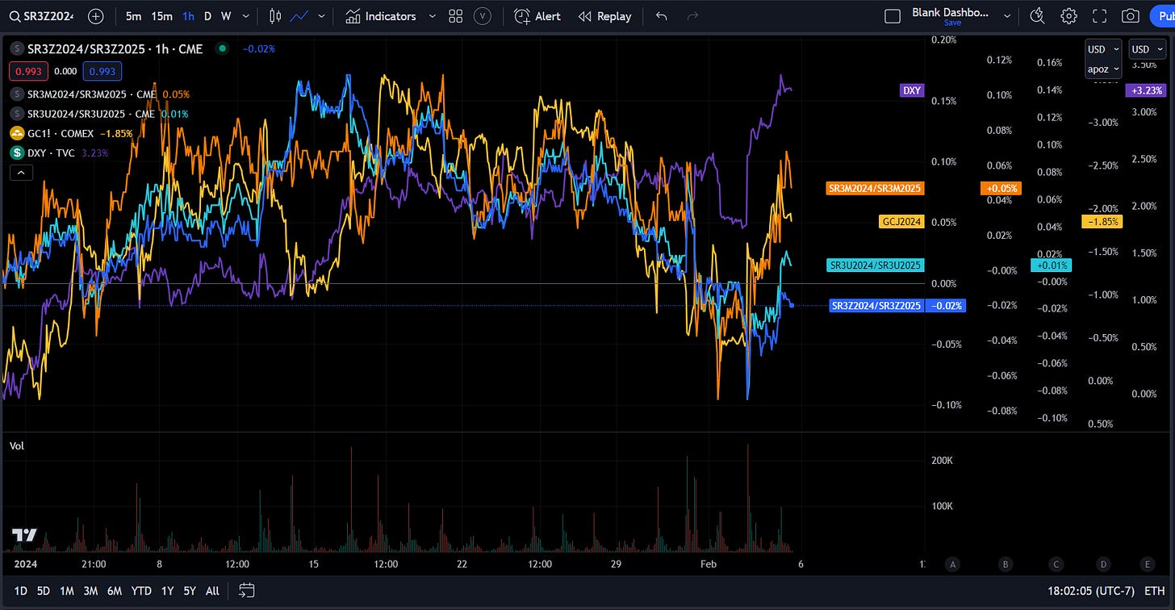
Task: Click the Vol indicator label
Action: pos(17,445)
